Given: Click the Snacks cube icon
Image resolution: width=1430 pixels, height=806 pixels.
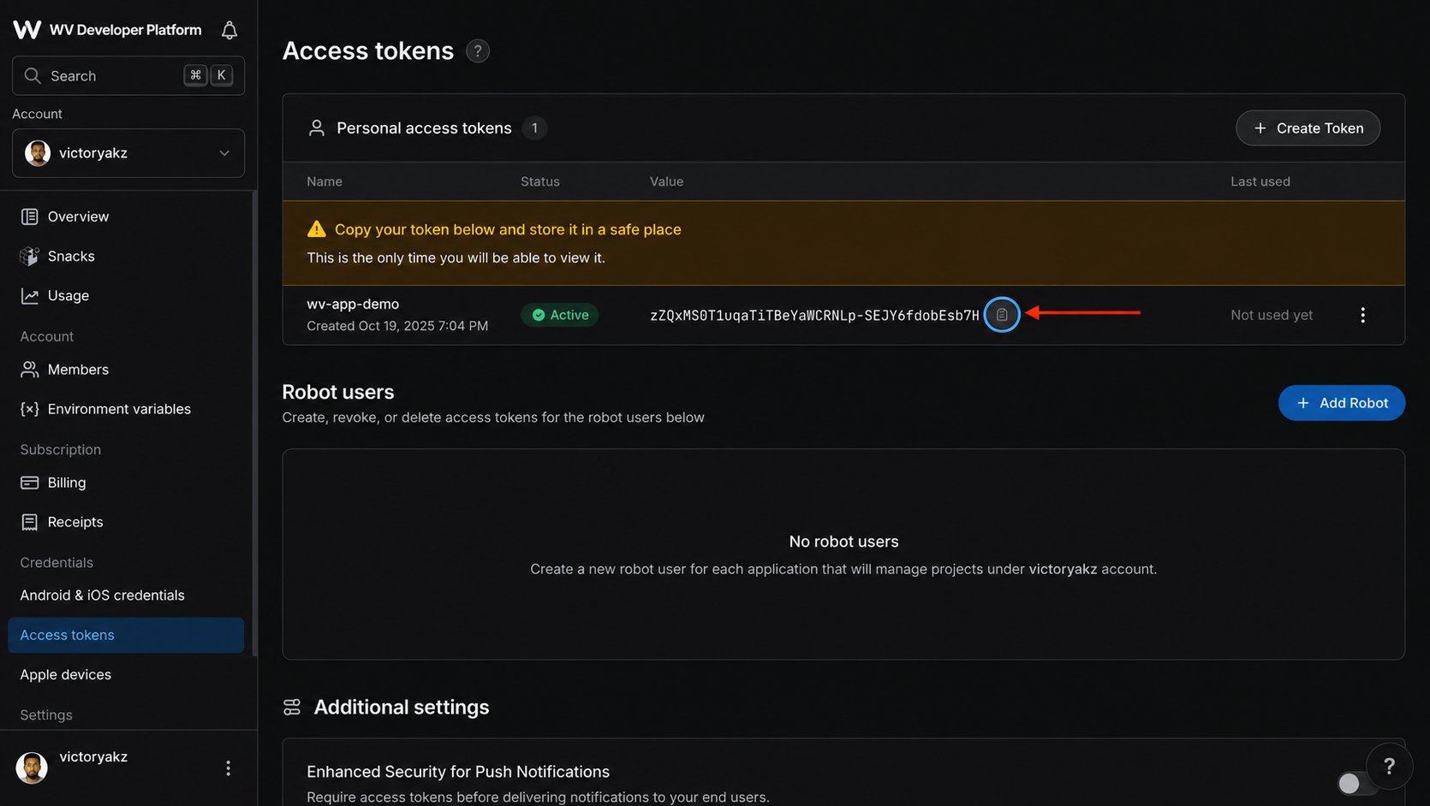Looking at the screenshot, I should tap(29, 256).
